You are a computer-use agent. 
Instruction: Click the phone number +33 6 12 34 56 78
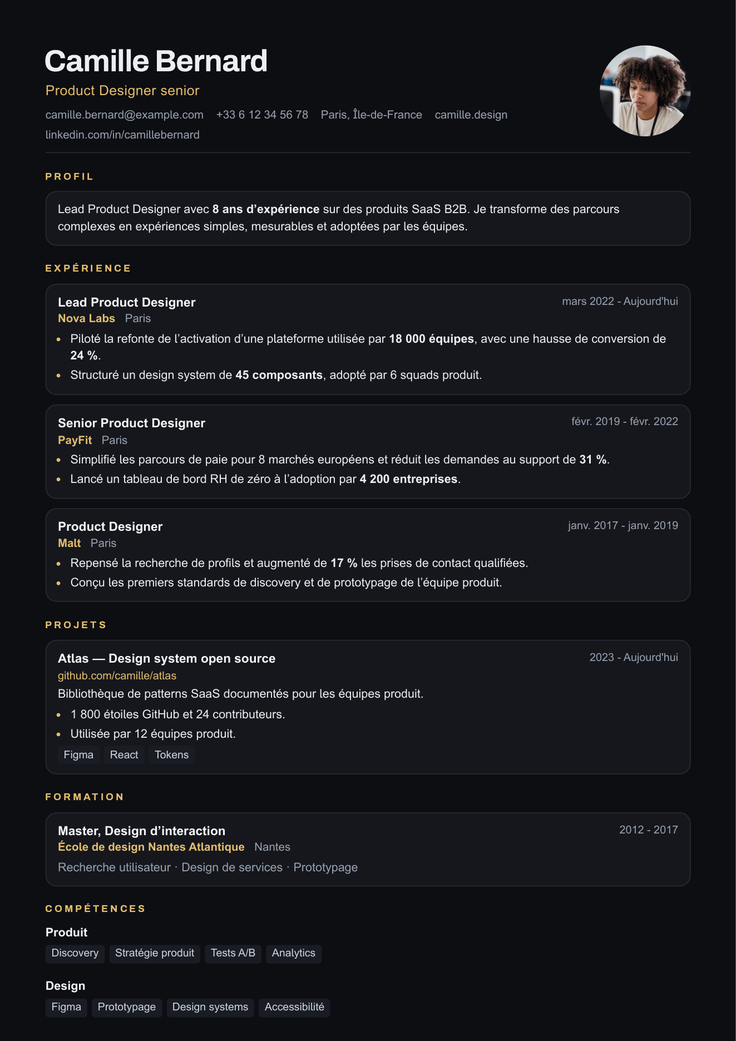click(262, 115)
